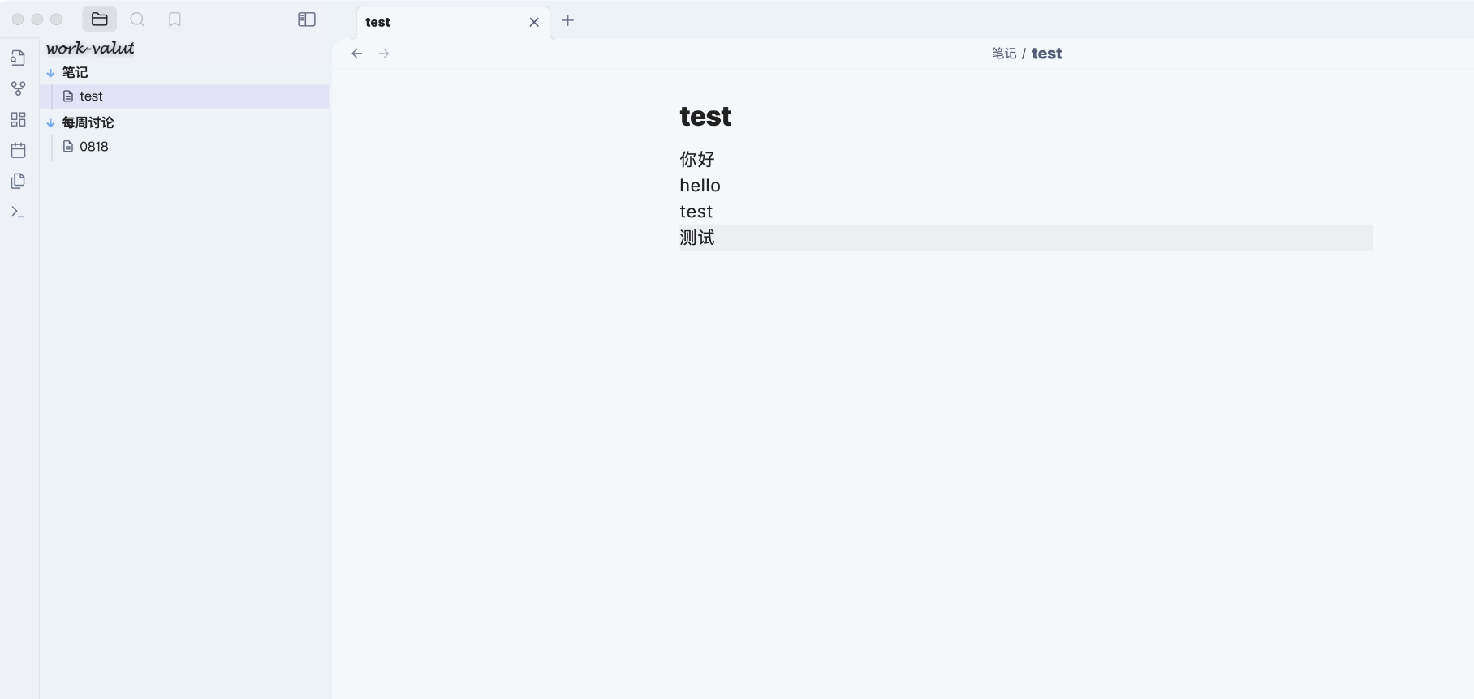Close the test tab
1474x699 pixels.
pyautogui.click(x=534, y=22)
